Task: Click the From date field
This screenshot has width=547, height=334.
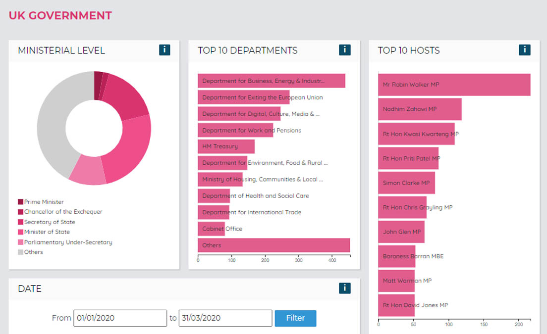Action: coord(120,318)
